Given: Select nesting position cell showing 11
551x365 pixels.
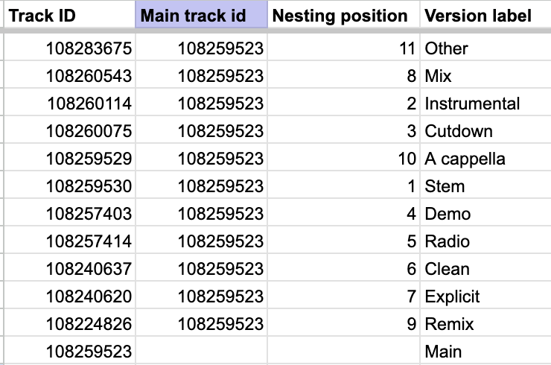Looking at the screenshot, I should pyautogui.click(x=344, y=48).
